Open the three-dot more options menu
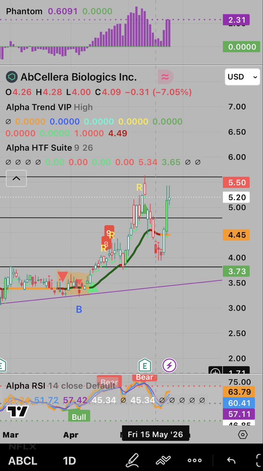Viewport: 263px width, 471px height. pos(195,460)
